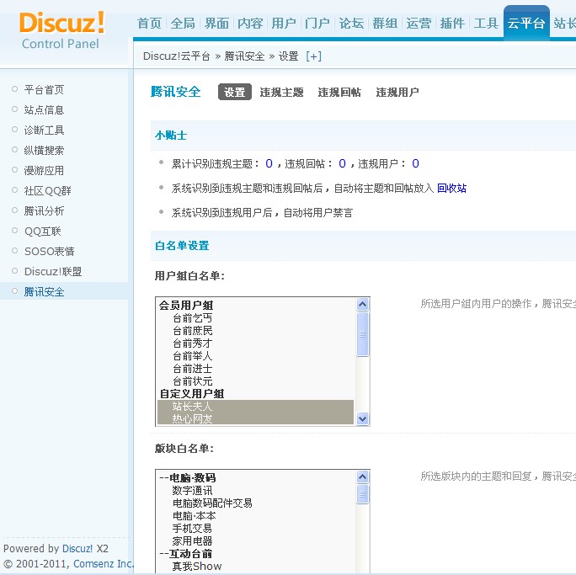Open the 群组 top menu

click(x=385, y=23)
